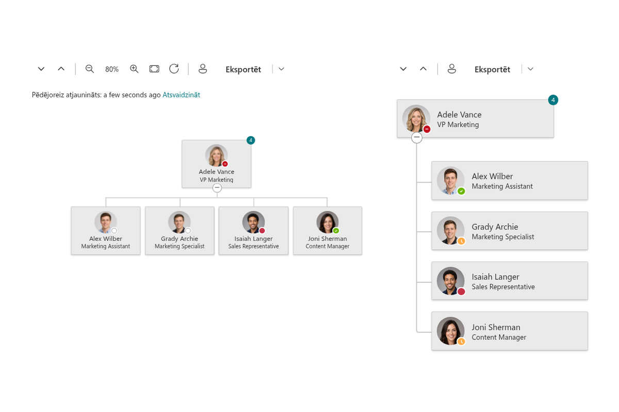The height and width of the screenshot is (412, 619).
Task: Click Adele Vance photo in horizontal chart
Action: click(217, 156)
